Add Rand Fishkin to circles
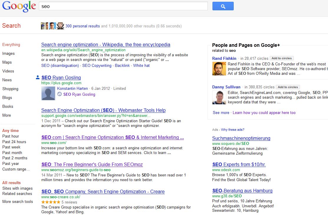The height and width of the screenshot is (215, 328). tap(281, 58)
